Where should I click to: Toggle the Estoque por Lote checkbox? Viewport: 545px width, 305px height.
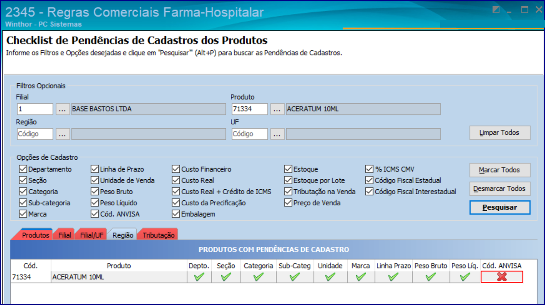[288, 181]
